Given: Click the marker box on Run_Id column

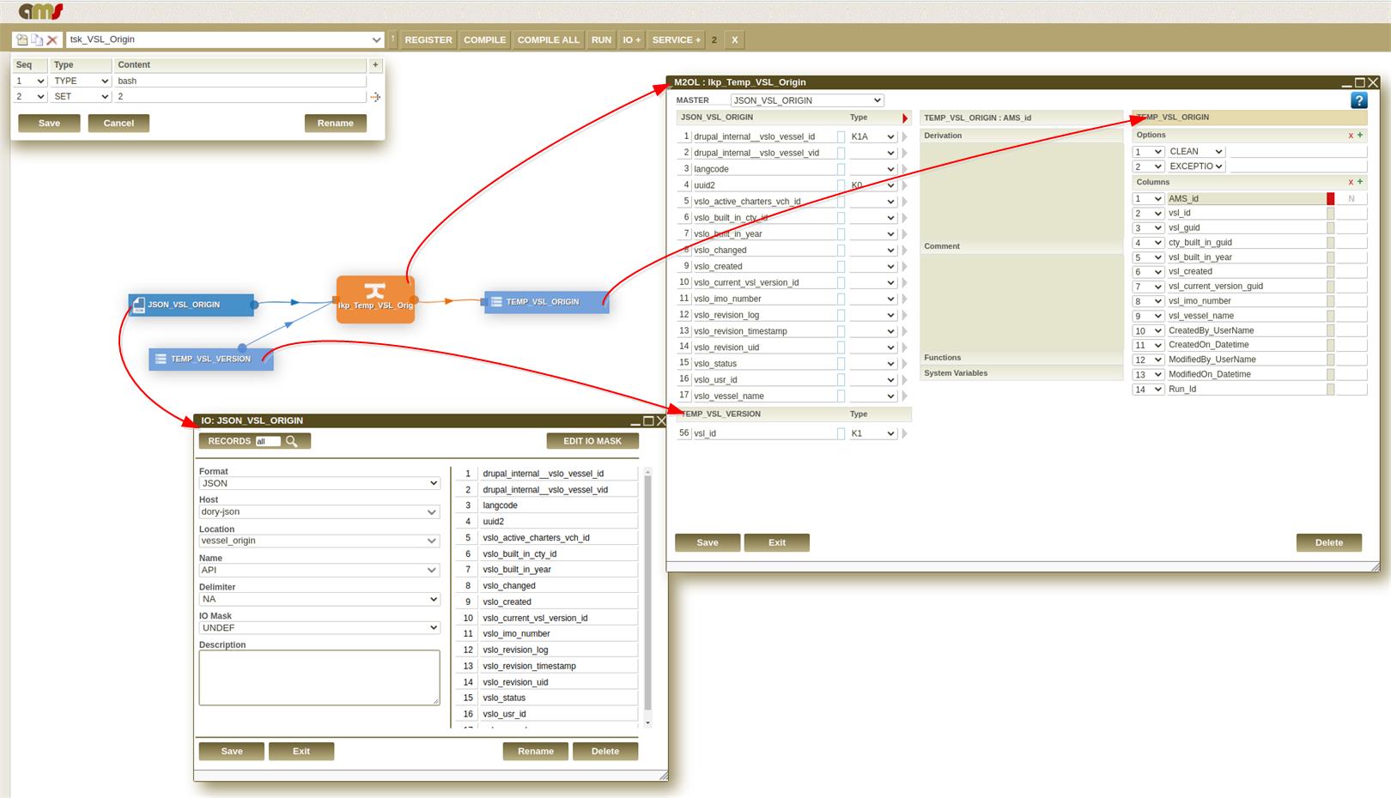Looking at the screenshot, I should pyautogui.click(x=1331, y=390).
